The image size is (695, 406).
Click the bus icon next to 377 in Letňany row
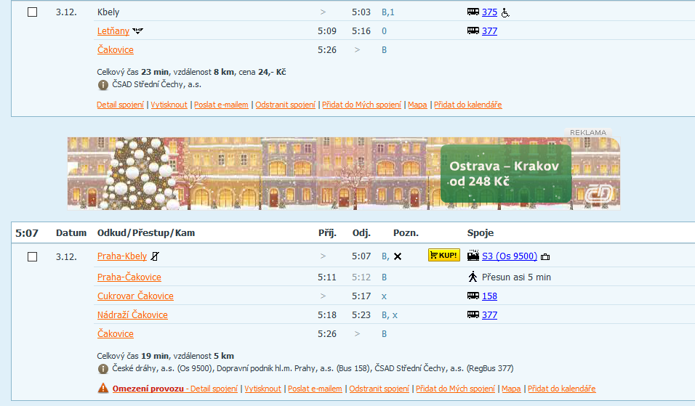473,31
